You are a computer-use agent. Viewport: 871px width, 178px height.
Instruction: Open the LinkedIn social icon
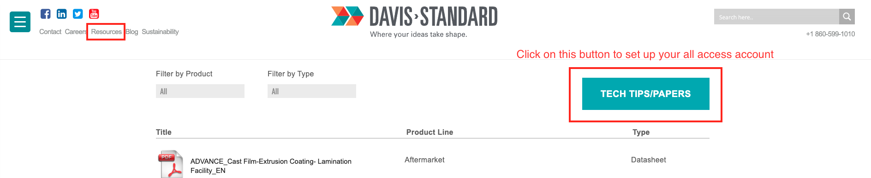pos(61,14)
